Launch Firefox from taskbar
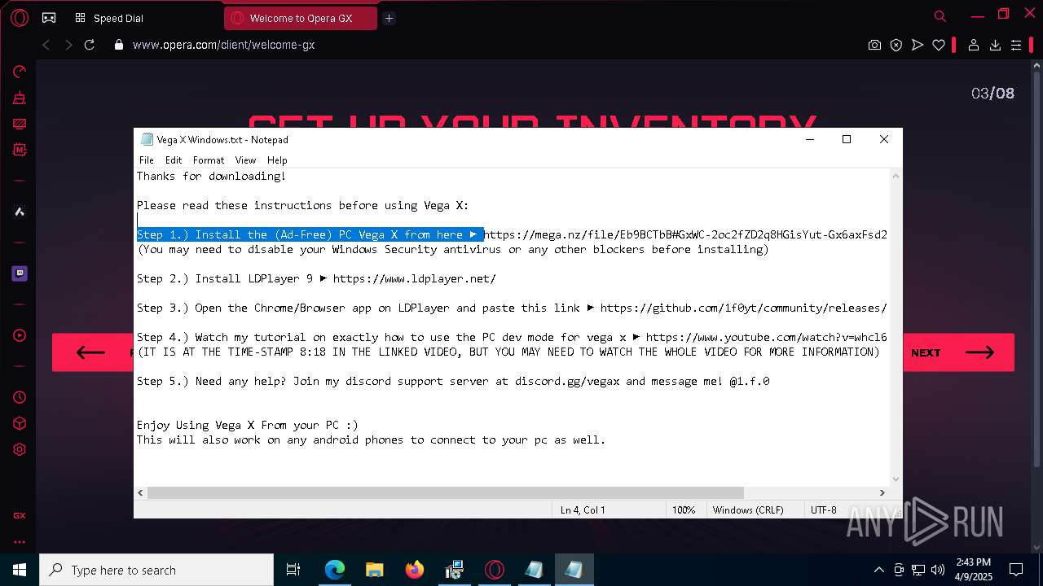The width and height of the screenshot is (1043, 586). coord(414,570)
